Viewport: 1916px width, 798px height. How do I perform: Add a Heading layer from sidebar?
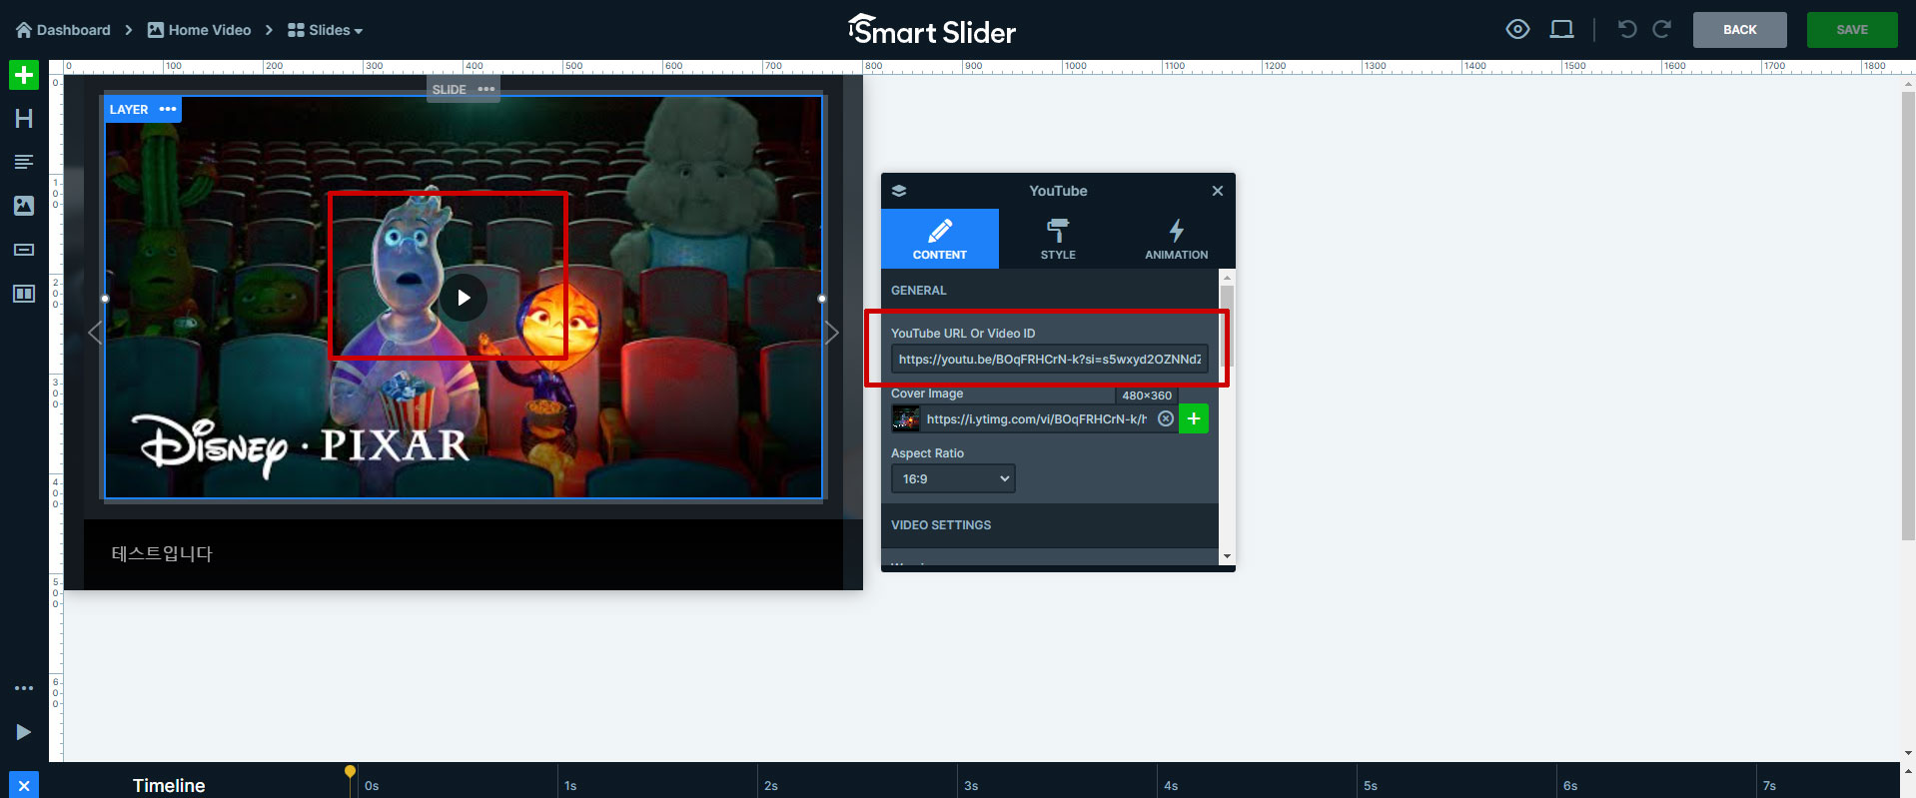[24, 119]
